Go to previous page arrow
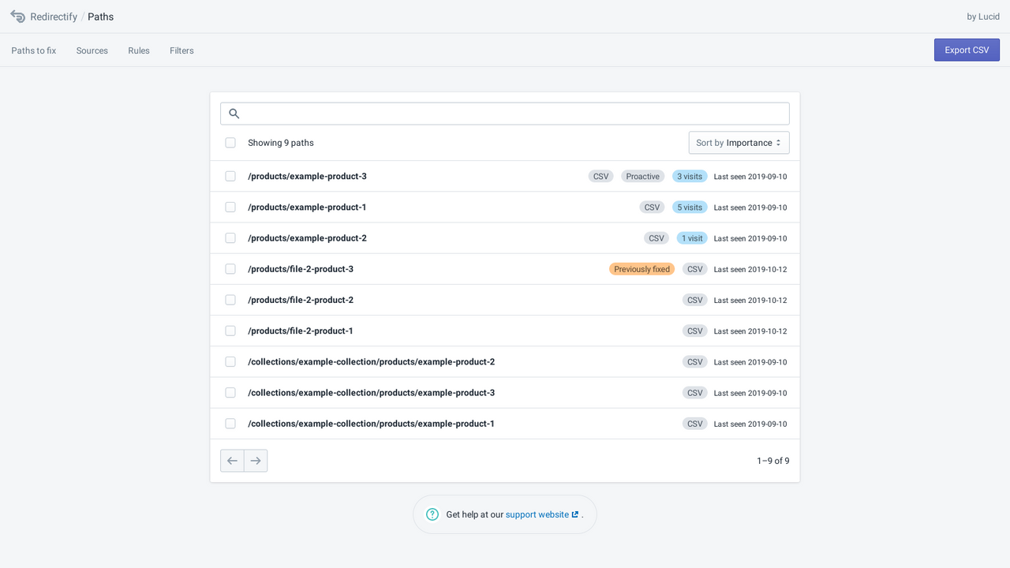The width and height of the screenshot is (1010, 568). [x=232, y=461]
